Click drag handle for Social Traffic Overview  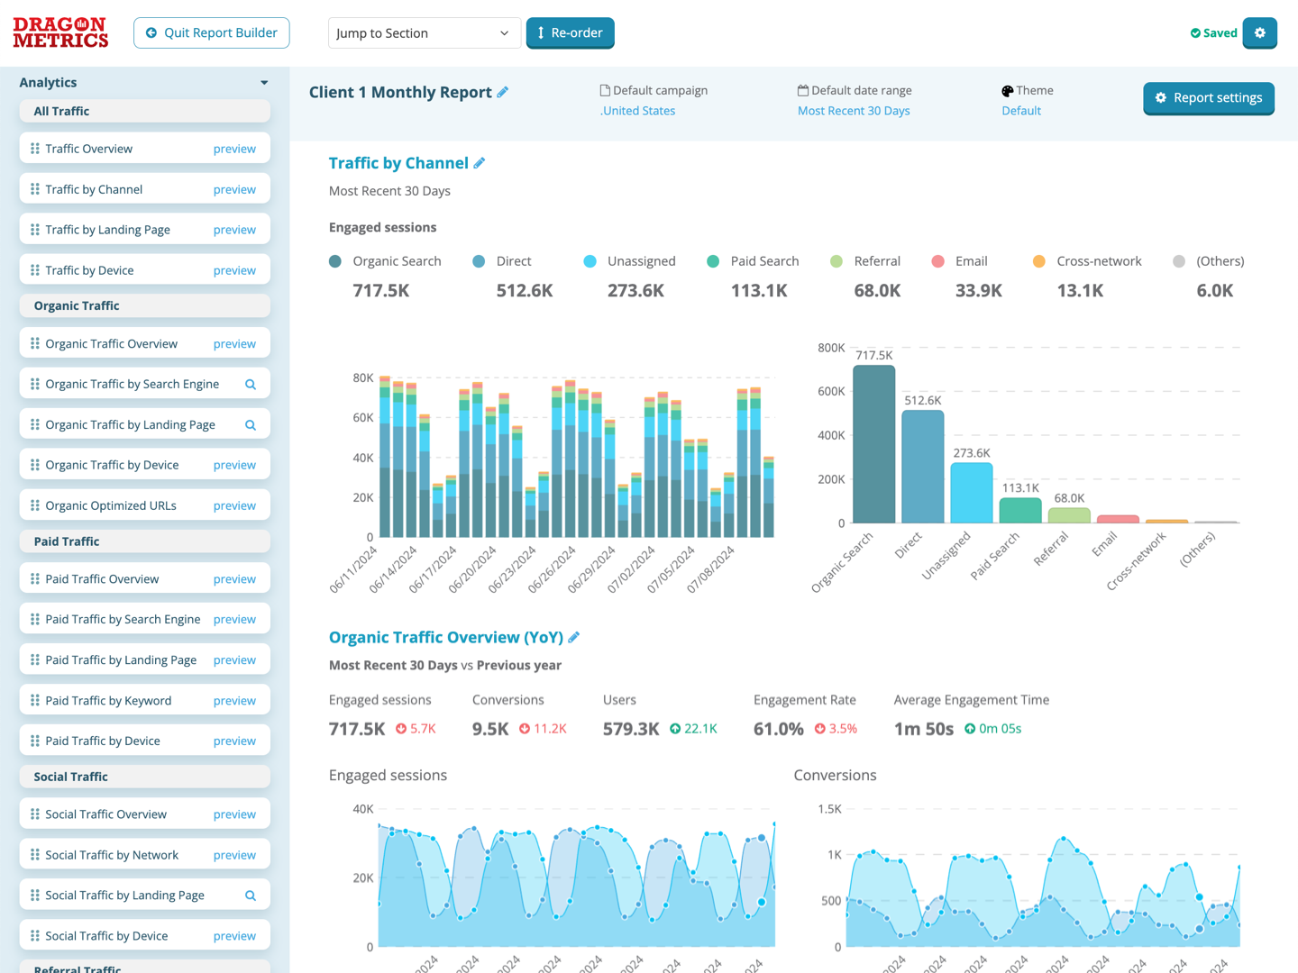pyautogui.click(x=35, y=814)
